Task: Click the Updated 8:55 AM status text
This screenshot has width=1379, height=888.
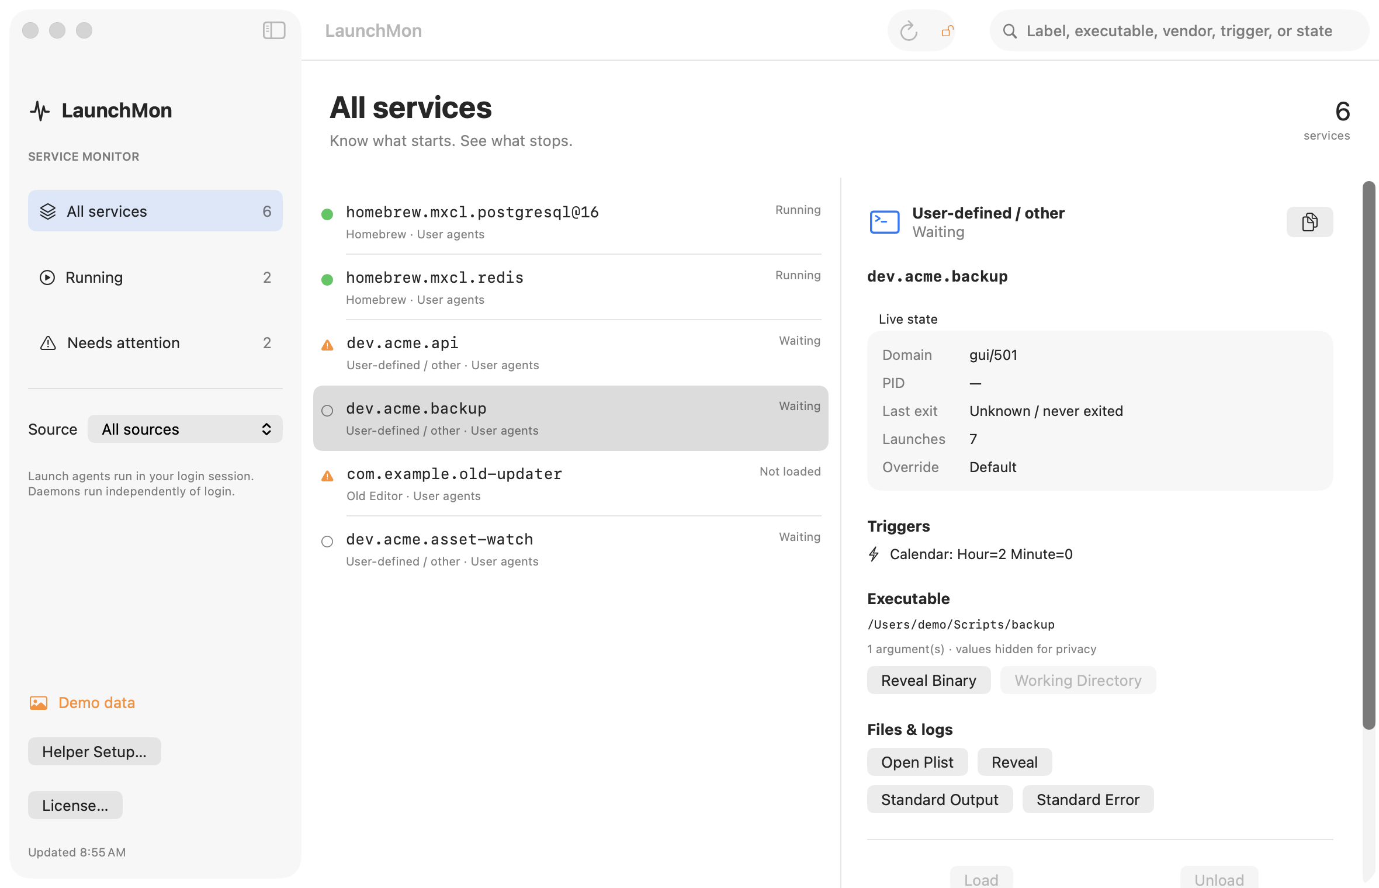Action: (77, 852)
